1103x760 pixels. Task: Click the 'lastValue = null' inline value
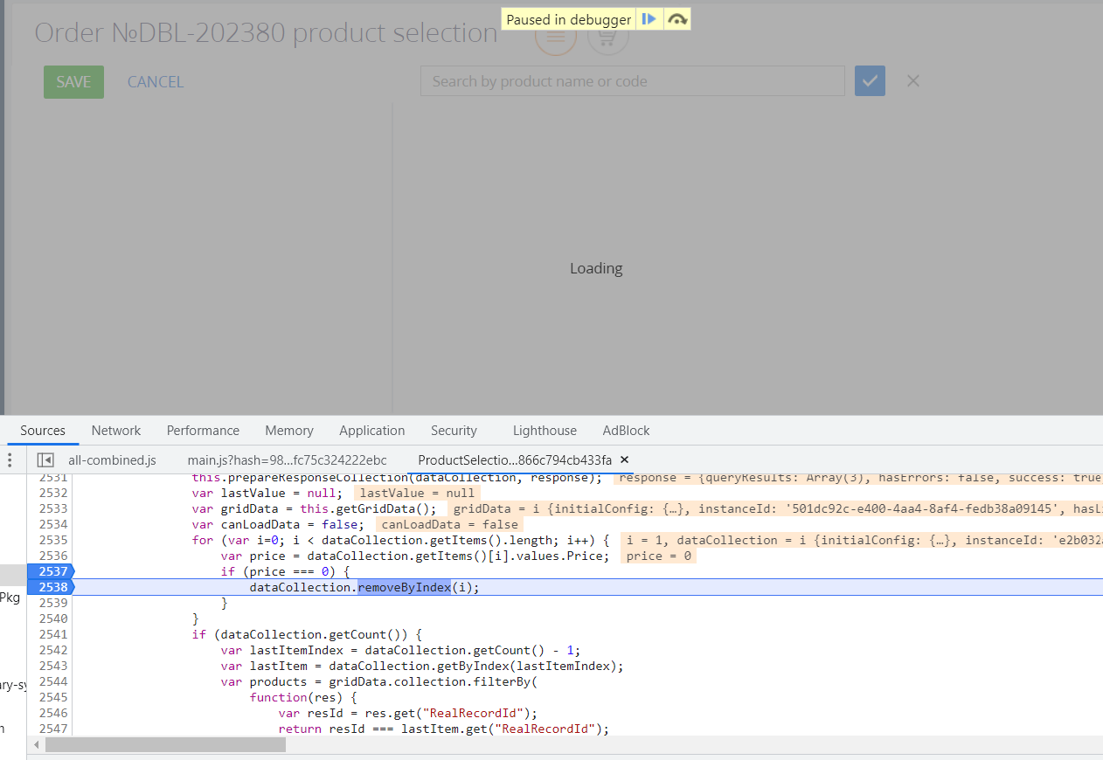coord(417,493)
